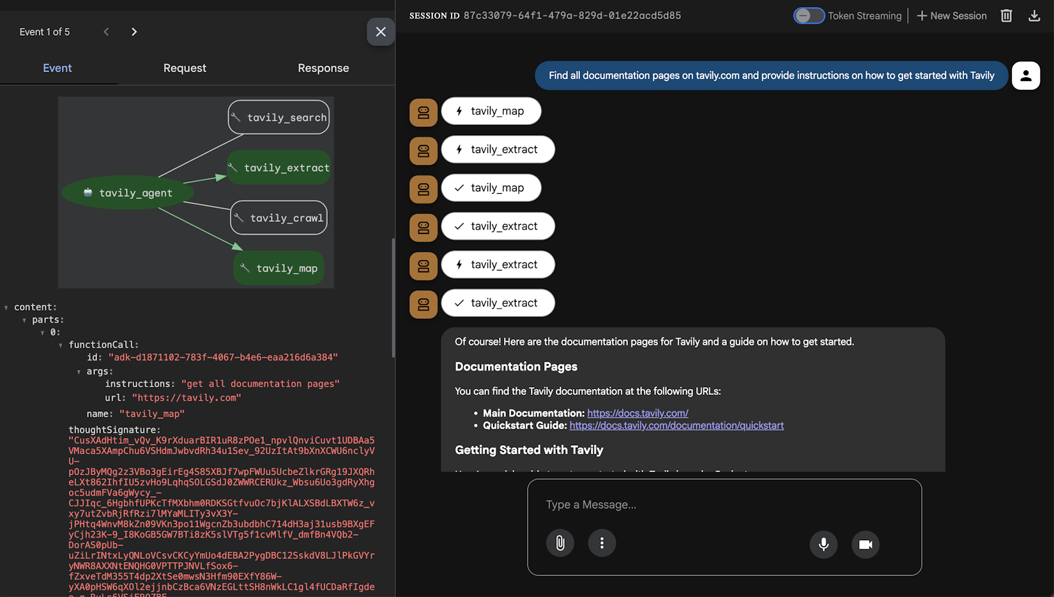Click the attach file paperclip icon
Image resolution: width=1054 pixels, height=597 pixels.
pos(560,543)
